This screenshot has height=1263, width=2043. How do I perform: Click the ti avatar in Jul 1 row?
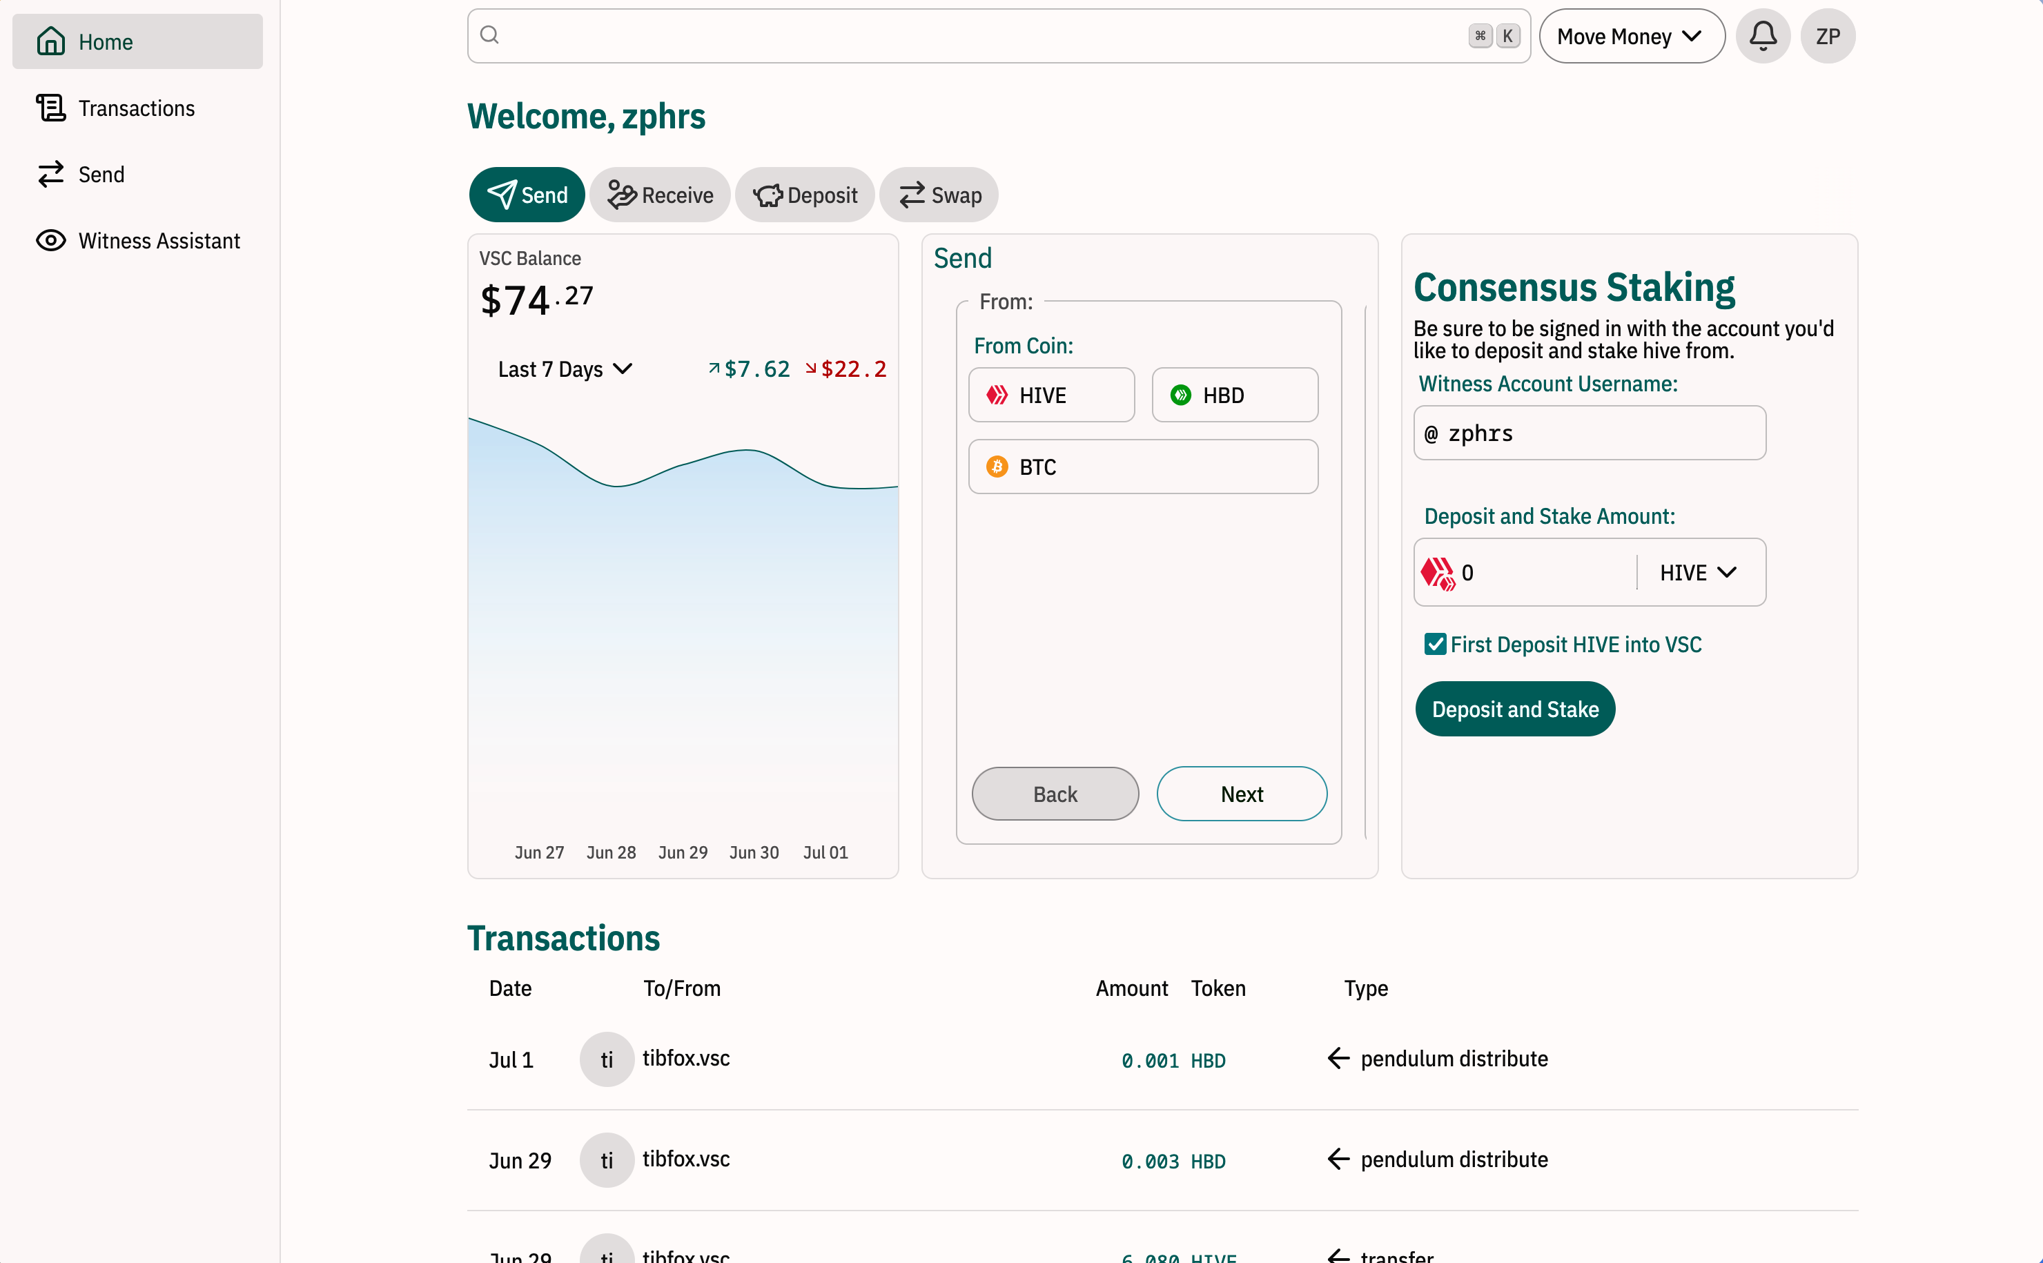(x=607, y=1059)
